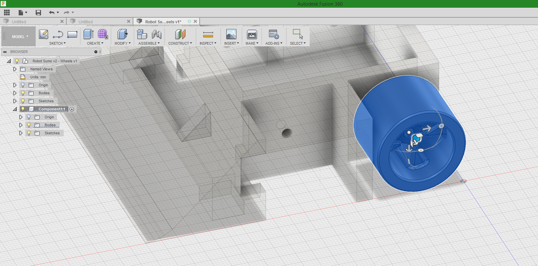Expand the Named Views tree node
The image size is (538, 266).
(x=15, y=69)
